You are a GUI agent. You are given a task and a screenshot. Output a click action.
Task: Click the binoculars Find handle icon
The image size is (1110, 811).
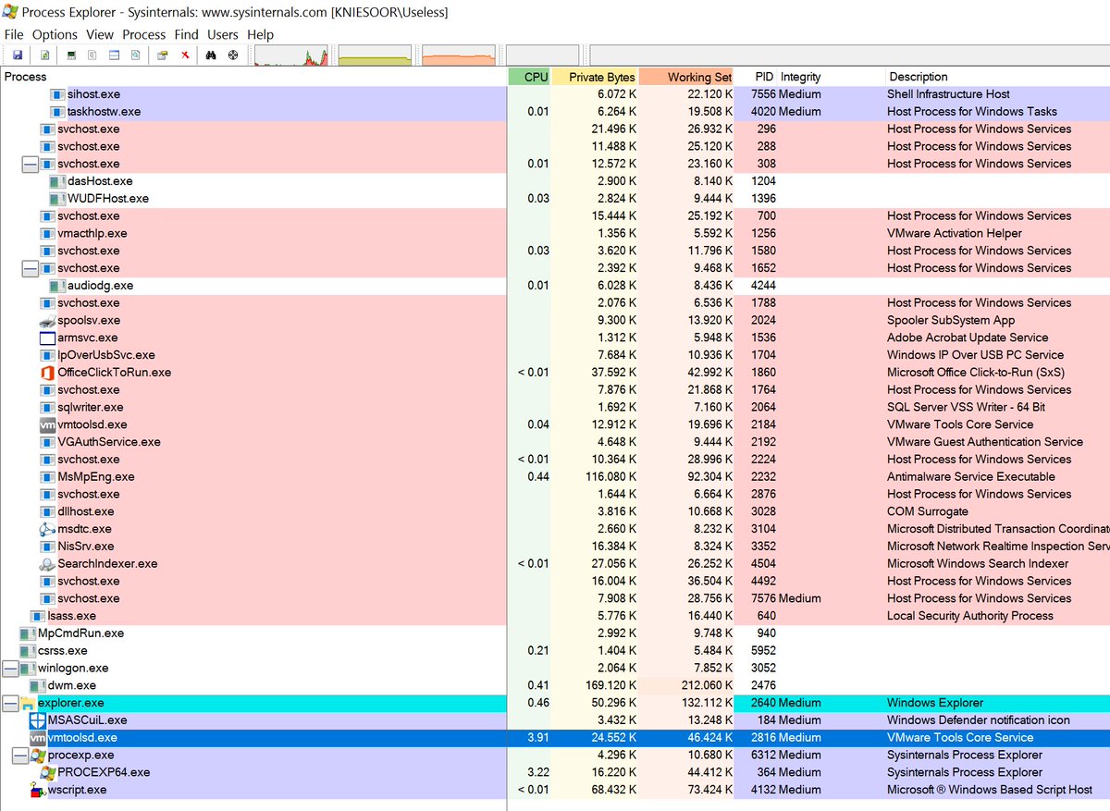211,55
